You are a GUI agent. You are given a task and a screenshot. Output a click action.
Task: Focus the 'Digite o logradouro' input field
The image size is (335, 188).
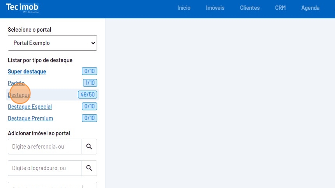(44, 168)
